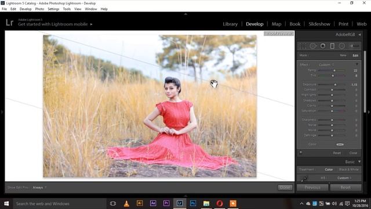
Task: Click Reset in the filter panel
Action: point(337,153)
